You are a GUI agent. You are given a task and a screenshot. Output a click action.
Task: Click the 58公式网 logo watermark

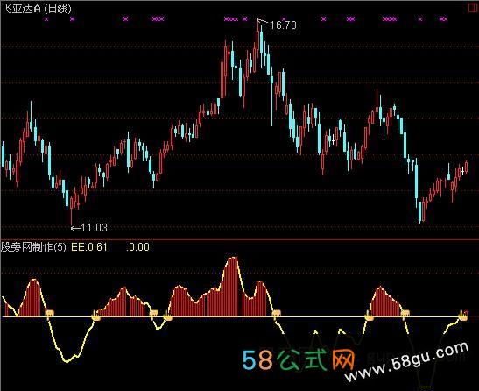tap(299, 359)
